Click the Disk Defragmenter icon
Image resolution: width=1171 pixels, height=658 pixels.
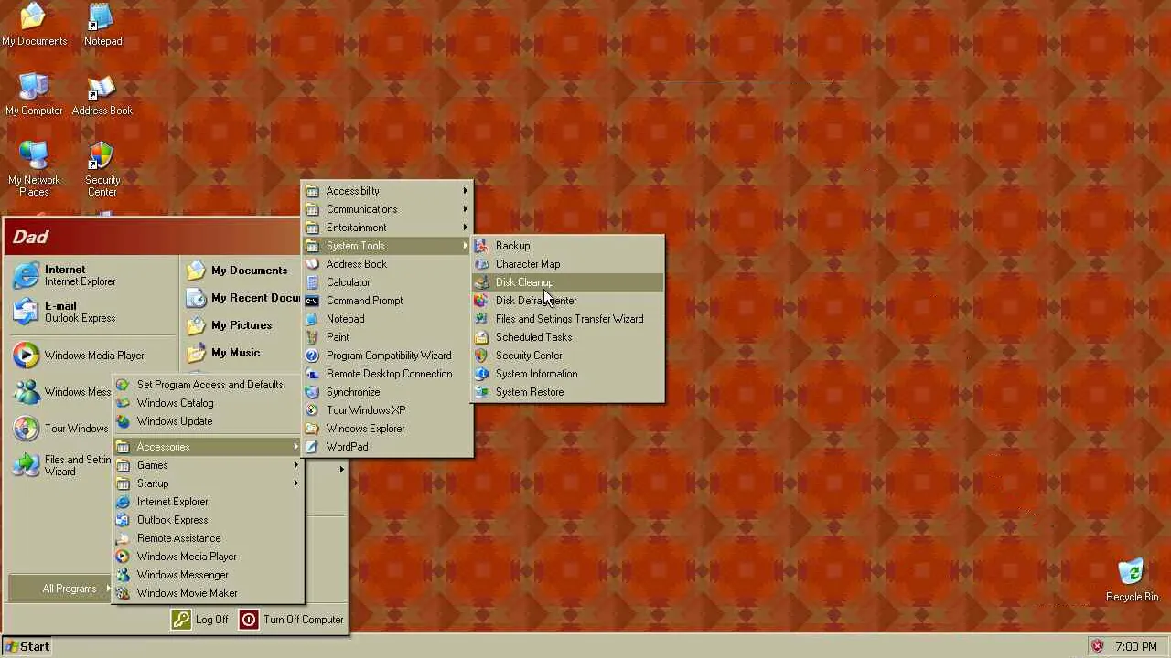[481, 301]
